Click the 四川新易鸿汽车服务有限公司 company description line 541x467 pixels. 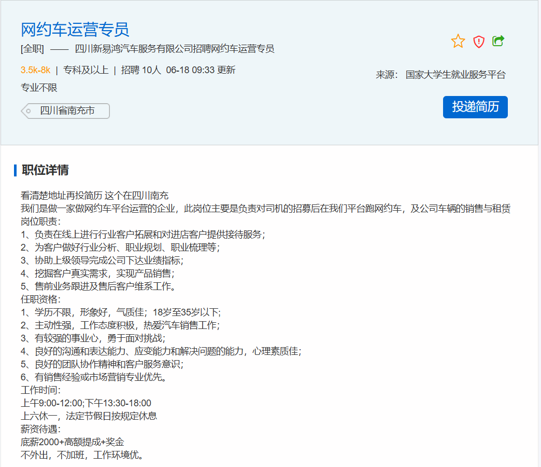coord(174,49)
